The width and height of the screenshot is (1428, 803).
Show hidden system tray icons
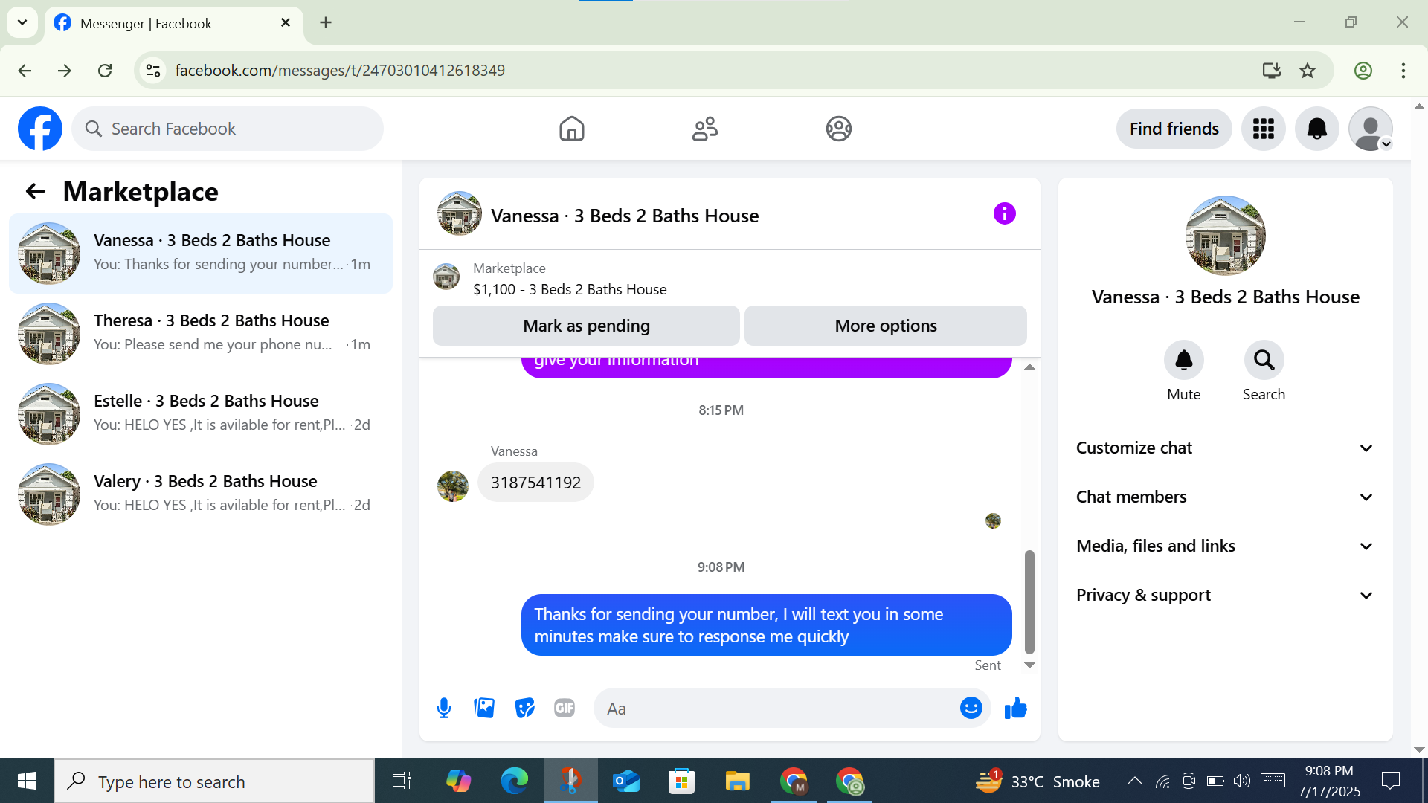click(1134, 781)
